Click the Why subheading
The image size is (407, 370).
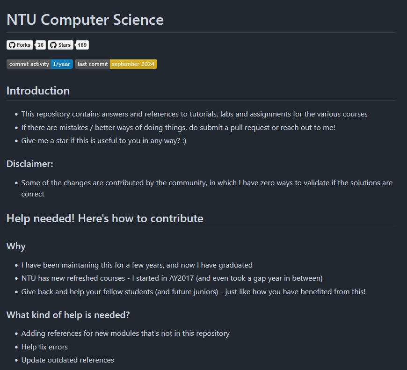point(16,246)
